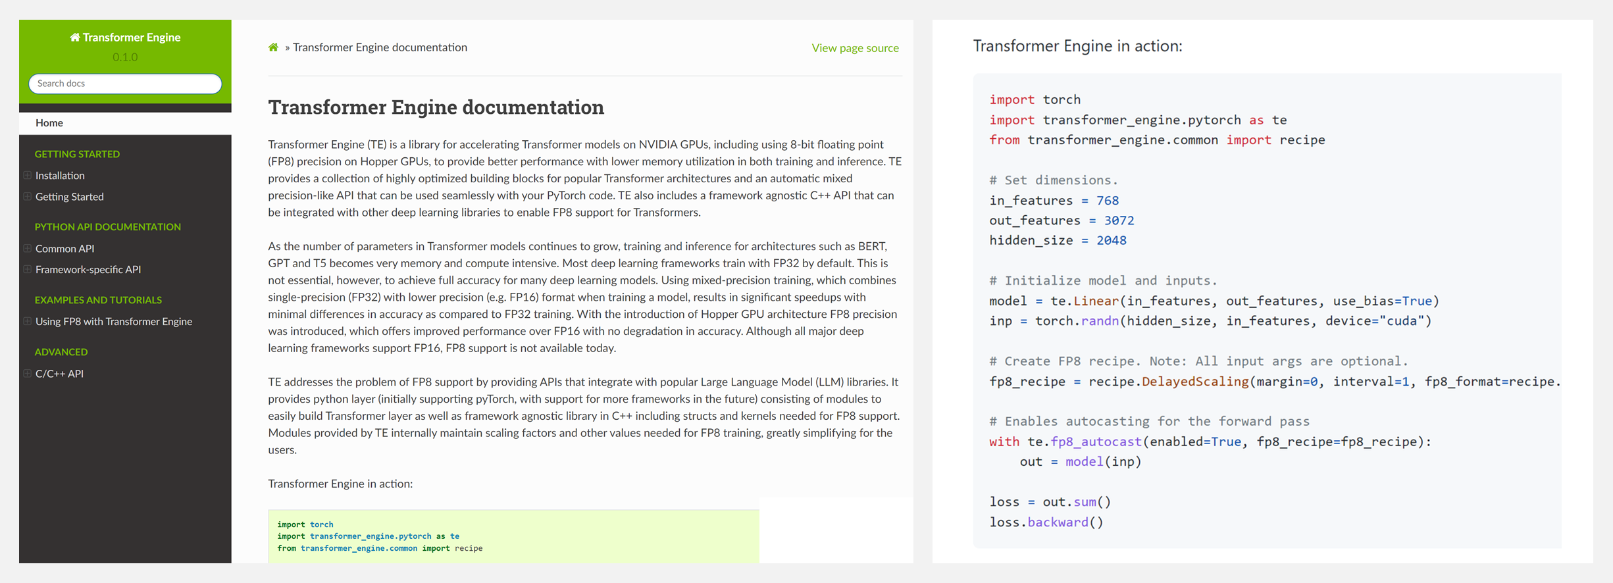The width and height of the screenshot is (1613, 583).
Task: Click the GETTING STARTED section caption
Action: (x=77, y=154)
